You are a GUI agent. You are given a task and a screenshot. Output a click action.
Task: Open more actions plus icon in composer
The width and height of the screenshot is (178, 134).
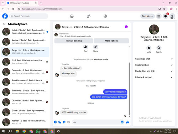(x=55, y=122)
